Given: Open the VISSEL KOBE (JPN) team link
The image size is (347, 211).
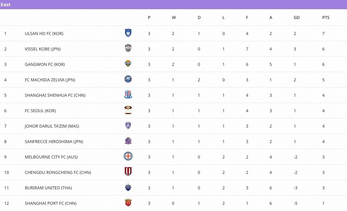Looking at the screenshot, I should coord(43,49).
